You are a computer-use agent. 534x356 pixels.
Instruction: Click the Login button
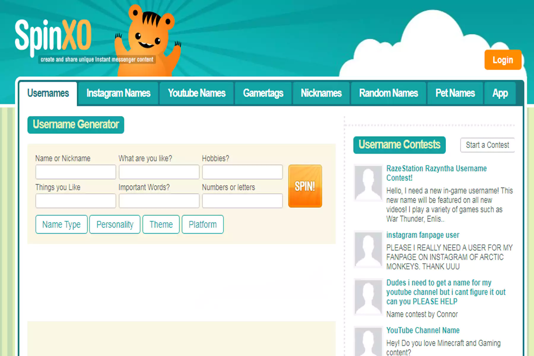503,60
